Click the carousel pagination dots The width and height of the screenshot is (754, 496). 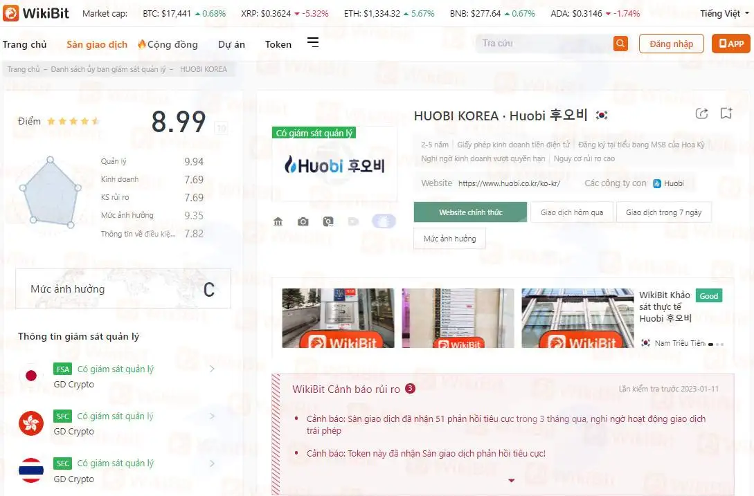click(716, 344)
